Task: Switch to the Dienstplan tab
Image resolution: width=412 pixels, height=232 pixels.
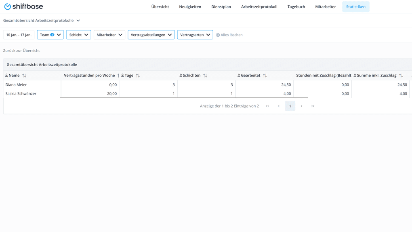Action: pyautogui.click(x=221, y=6)
